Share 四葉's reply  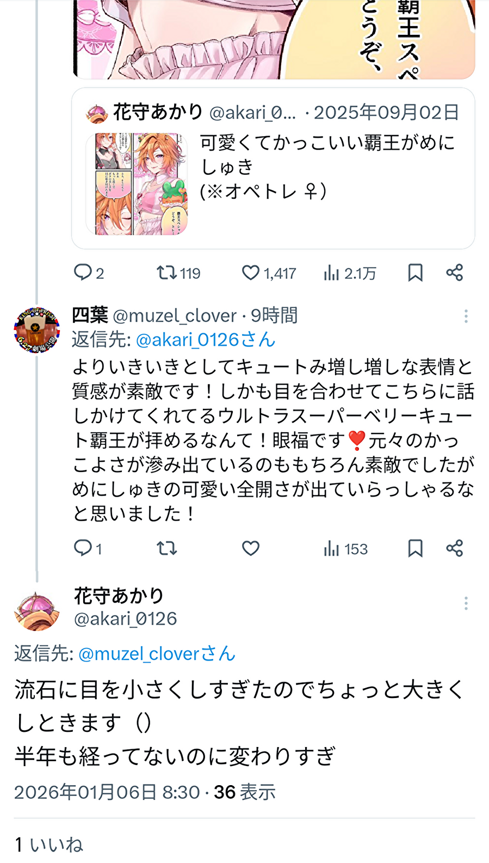pos(454,548)
